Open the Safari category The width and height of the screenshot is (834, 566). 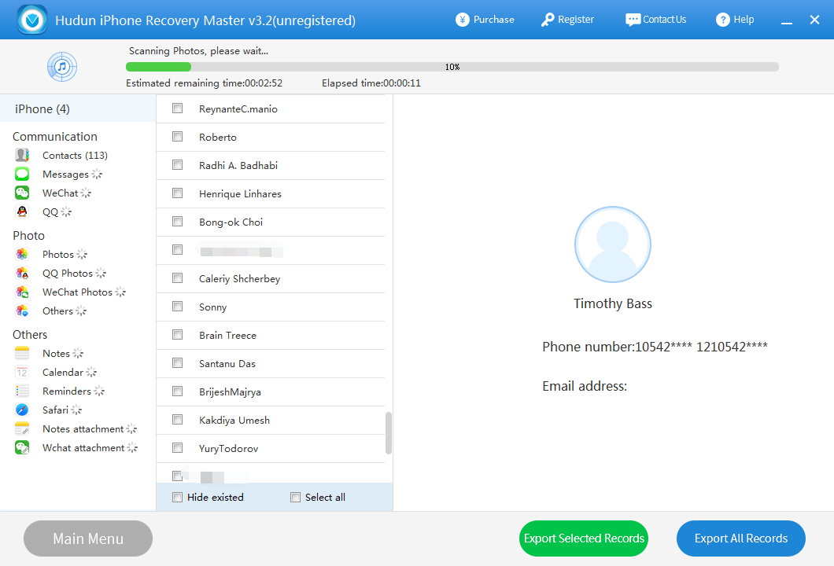pyautogui.click(x=55, y=410)
